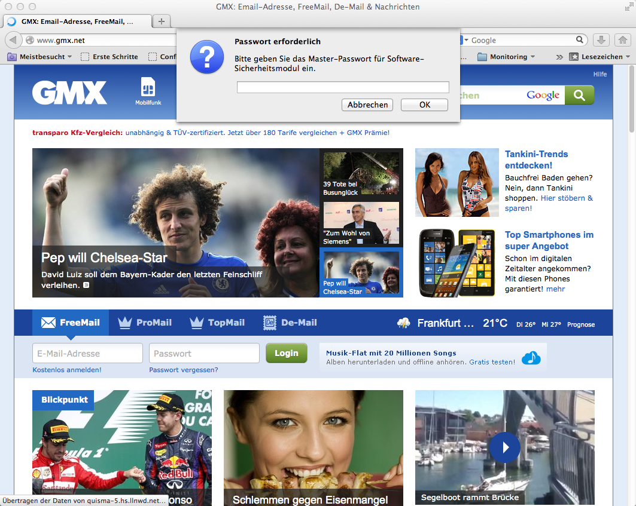Open the search engine selector dropdown arrow
The width and height of the screenshot is (636, 506).
click(x=466, y=40)
